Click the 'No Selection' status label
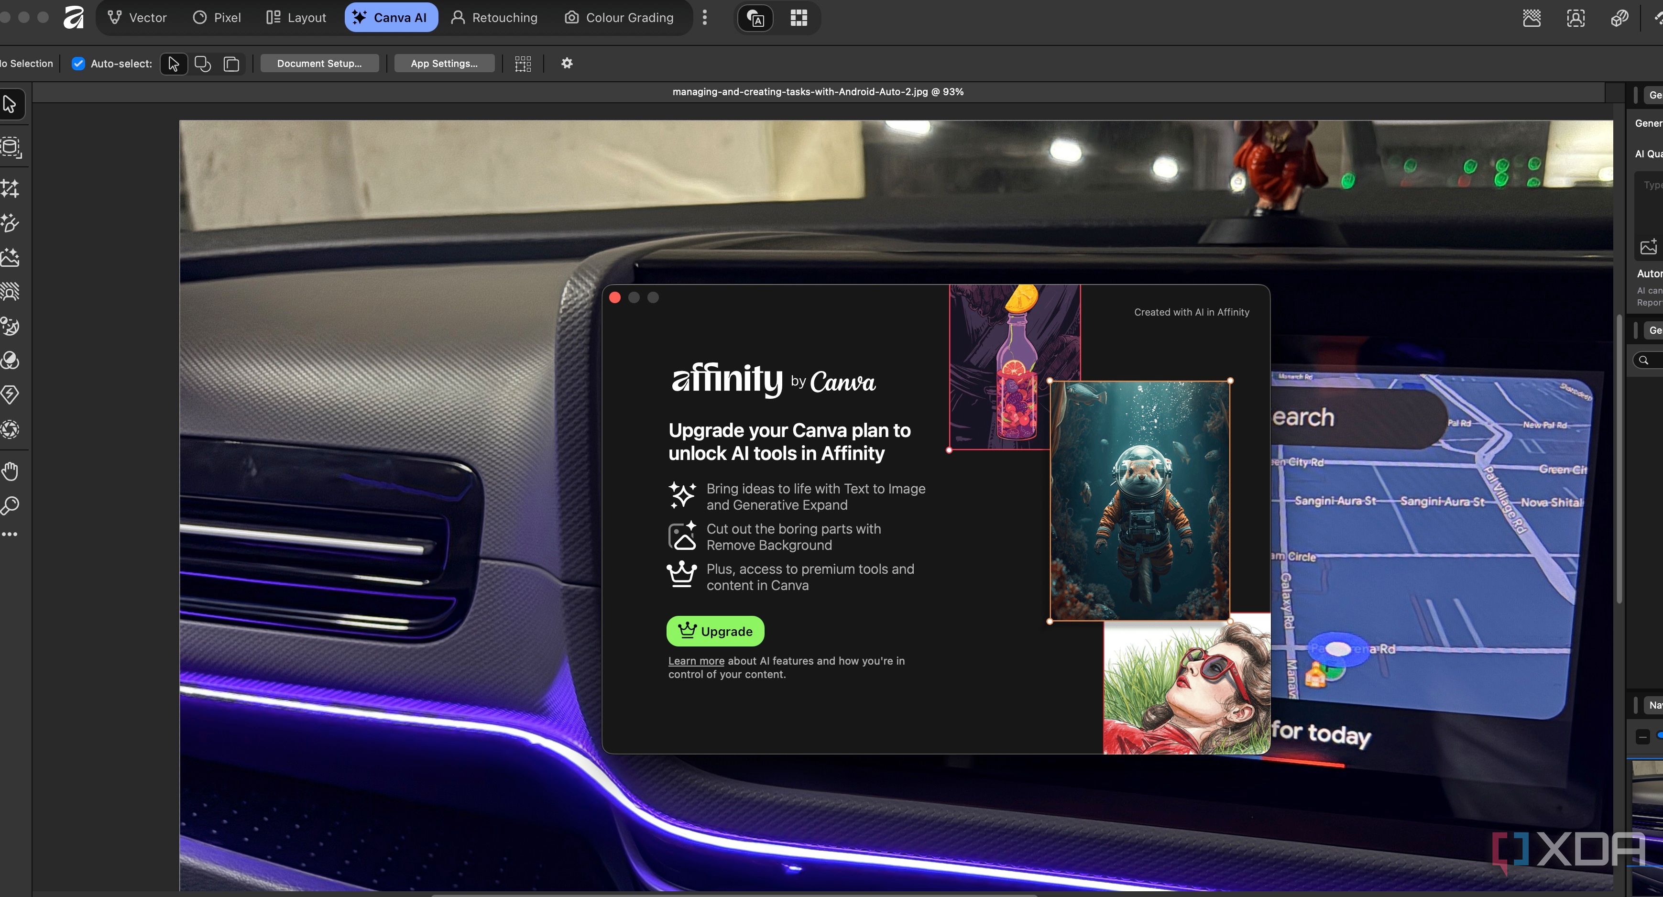 pyautogui.click(x=27, y=63)
